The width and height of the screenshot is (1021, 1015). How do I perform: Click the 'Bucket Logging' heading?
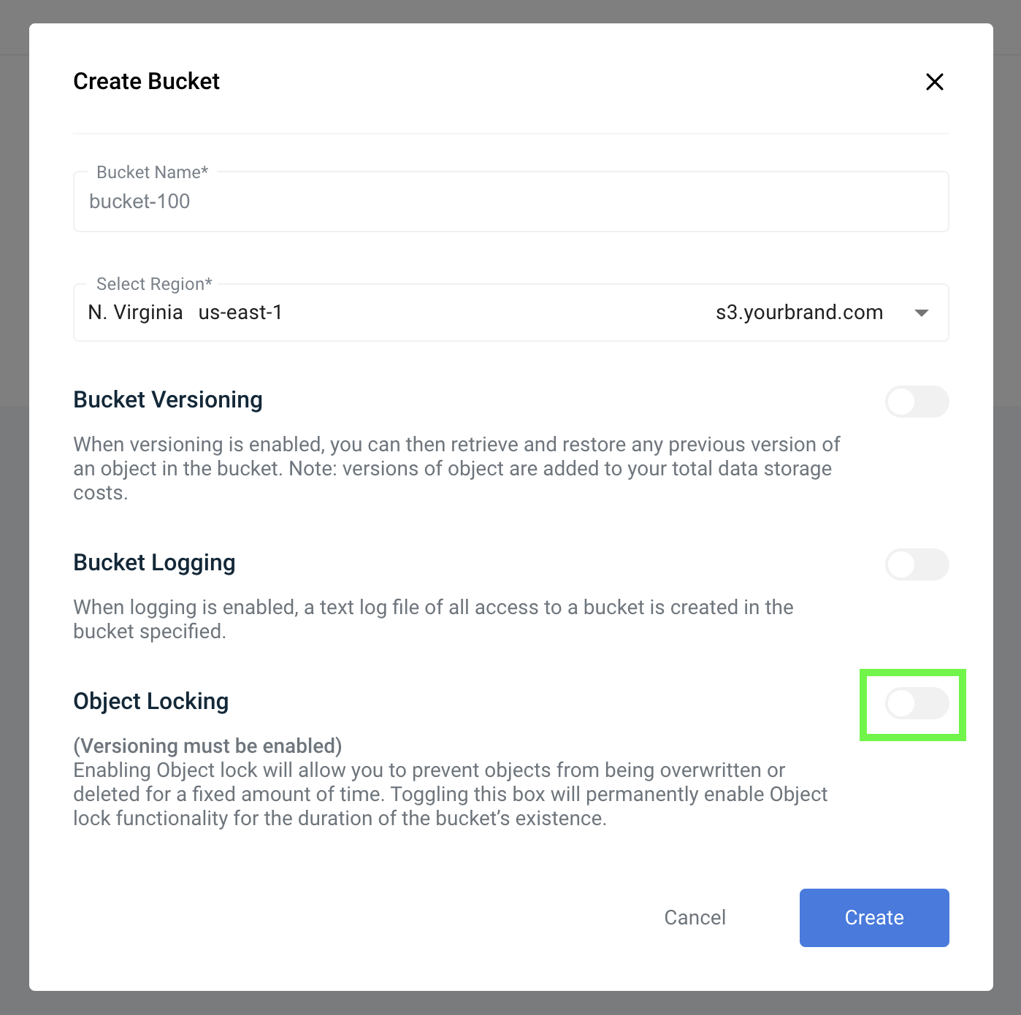pyautogui.click(x=154, y=562)
